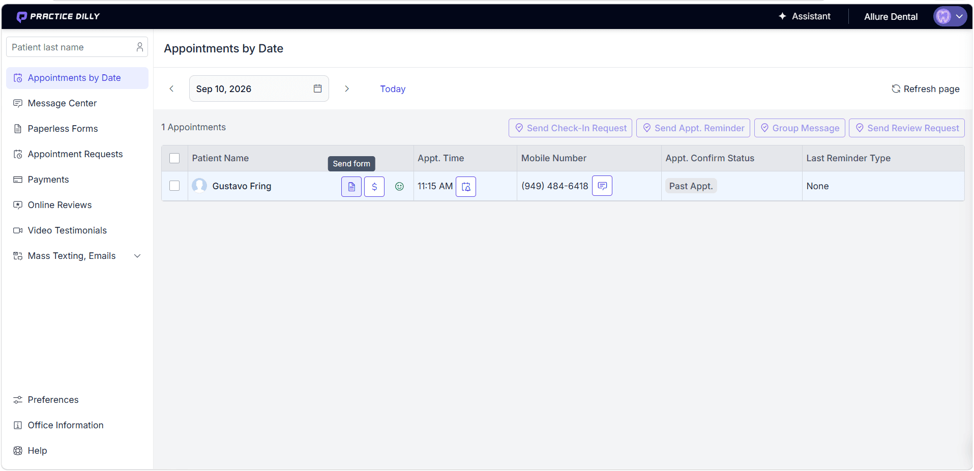The width and height of the screenshot is (974, 471).
Task: Click the Practice Dilly logo
Action: tap(58, 17)
